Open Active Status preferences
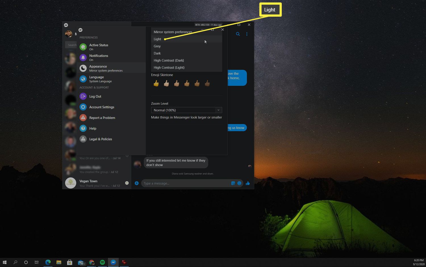Image resolution: width=426 pixels, height=267 pixels. click(x=111, y=47)
